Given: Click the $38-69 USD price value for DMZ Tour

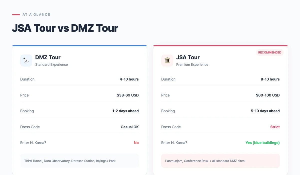Looking at the screenshot, I should point(128,95).
